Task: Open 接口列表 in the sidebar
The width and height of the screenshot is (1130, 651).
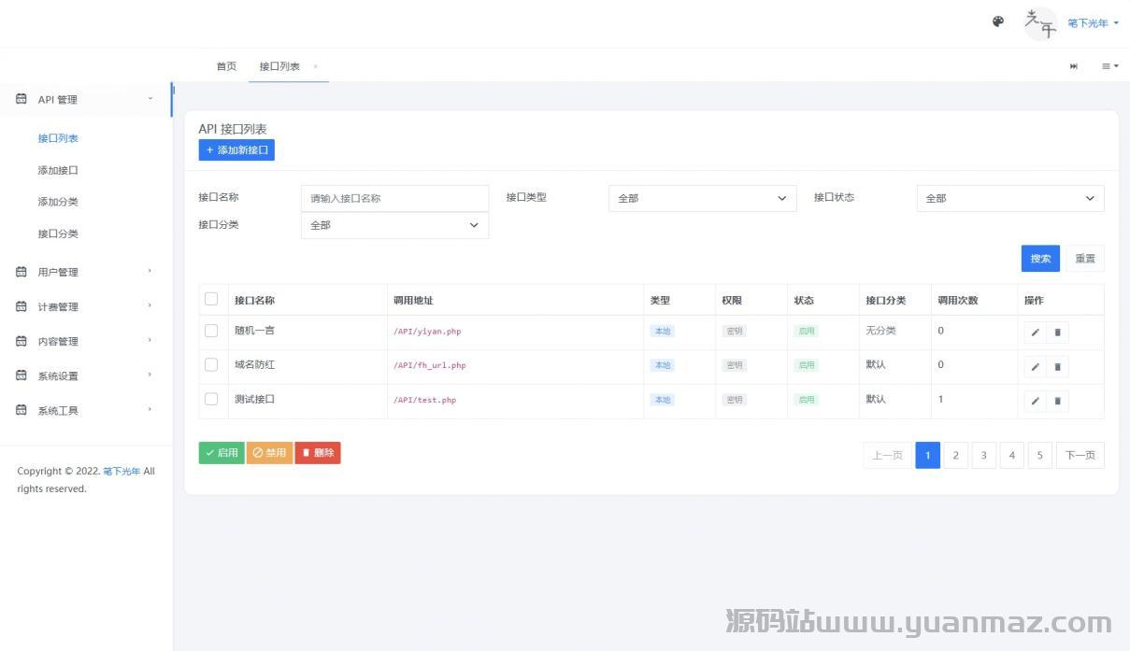Action: 58,138
